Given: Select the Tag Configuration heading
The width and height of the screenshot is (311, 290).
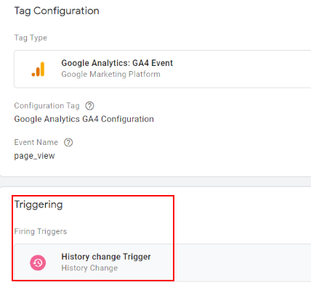Looking at the screenshot, I should (x=57, y=11).
